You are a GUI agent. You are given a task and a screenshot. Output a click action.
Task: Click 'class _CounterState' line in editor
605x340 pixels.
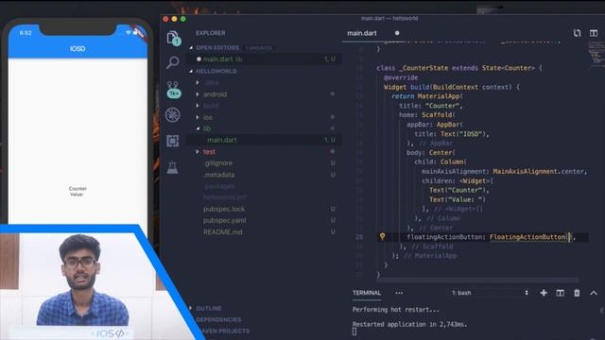point(459,68)
